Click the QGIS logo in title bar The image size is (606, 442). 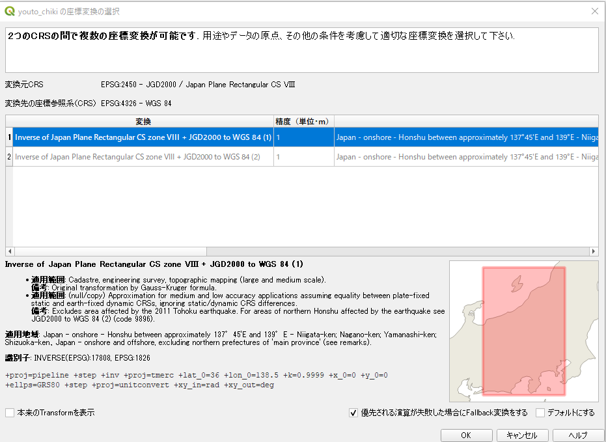coord(10,11)
